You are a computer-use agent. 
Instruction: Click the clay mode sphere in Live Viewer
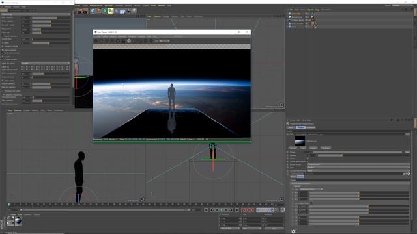coord(129,41)
